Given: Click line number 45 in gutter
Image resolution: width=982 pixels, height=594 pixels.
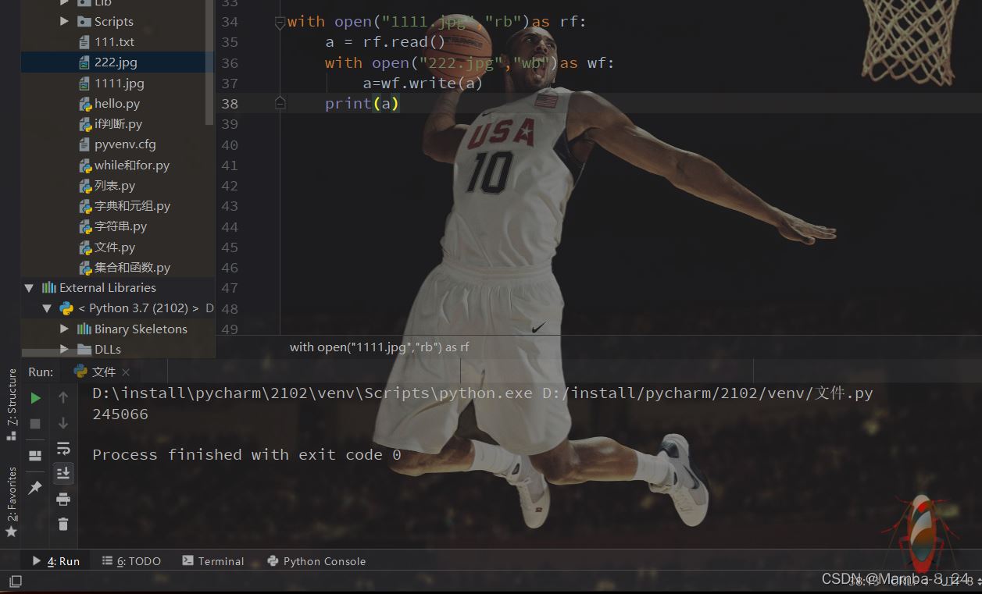Looking at the screenshot, I should (229, 247).
